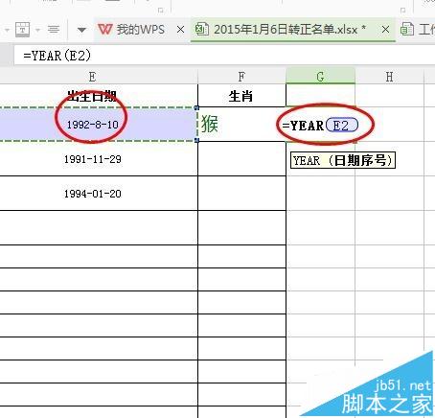
Task: Click the 出生日期 header cell
Action: point(99,96)
